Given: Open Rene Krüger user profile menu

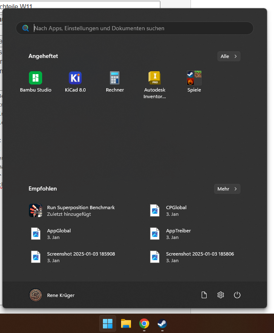Looking at the screenshot, I should [52, 295].
